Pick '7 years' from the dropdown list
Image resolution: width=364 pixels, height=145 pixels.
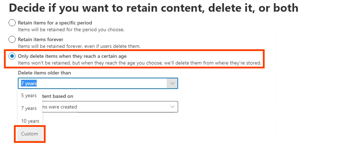pos(29,108)
